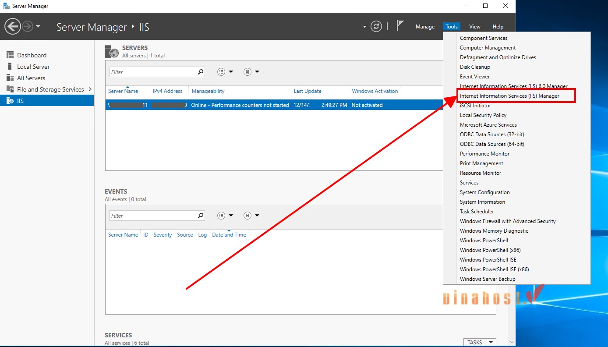Click the search magnifier in Events filter
Viewport: 608px width, 347px height.
coord(201,216)
